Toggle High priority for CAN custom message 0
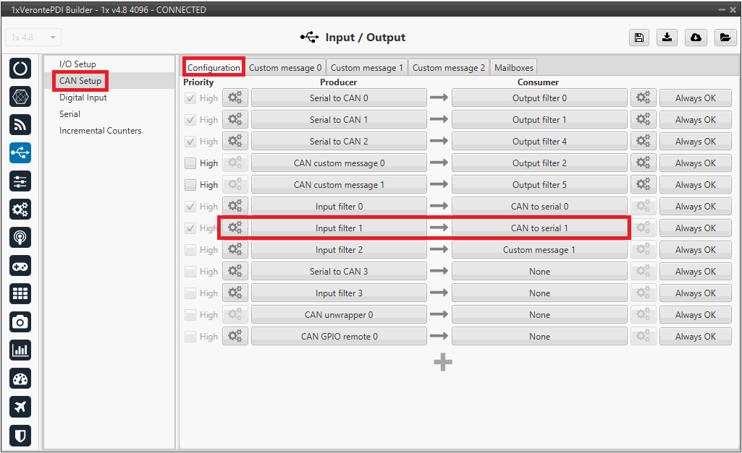The image size is (742, 453). (x=190, y=163)
